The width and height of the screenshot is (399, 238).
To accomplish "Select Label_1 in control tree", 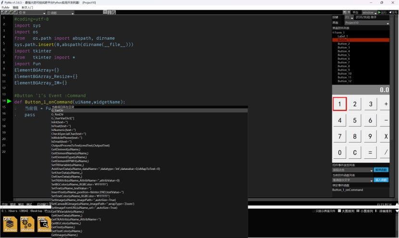I will 342,36.
